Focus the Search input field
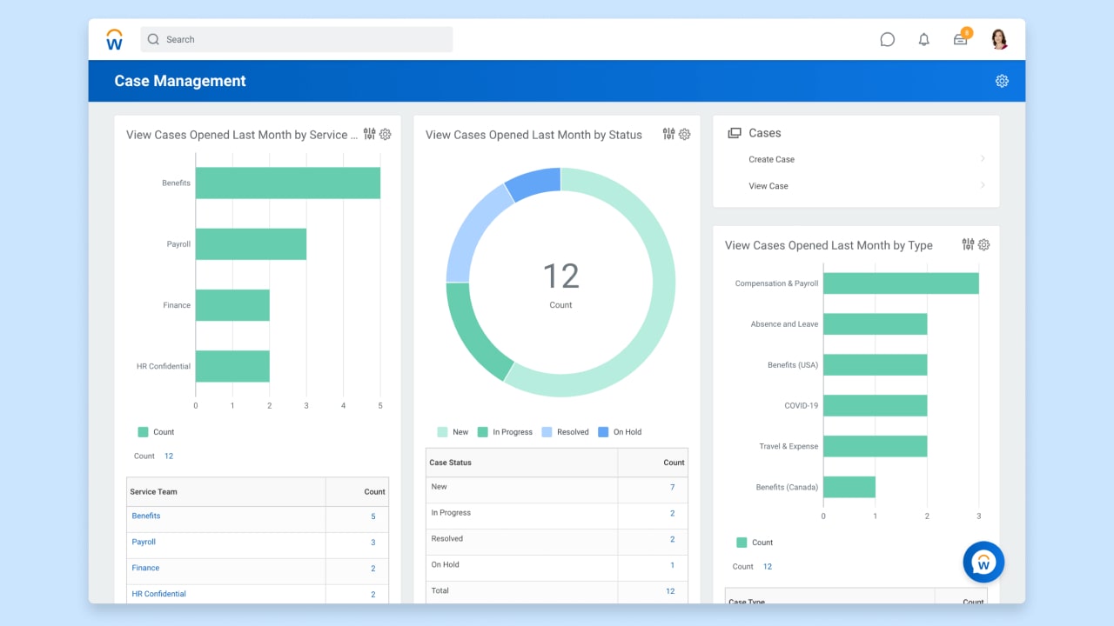 (x=297, y=39)
